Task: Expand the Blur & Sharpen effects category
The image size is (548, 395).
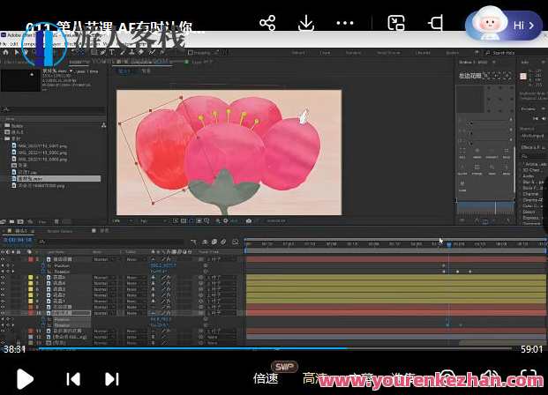Action: click(x=535, y=182)
